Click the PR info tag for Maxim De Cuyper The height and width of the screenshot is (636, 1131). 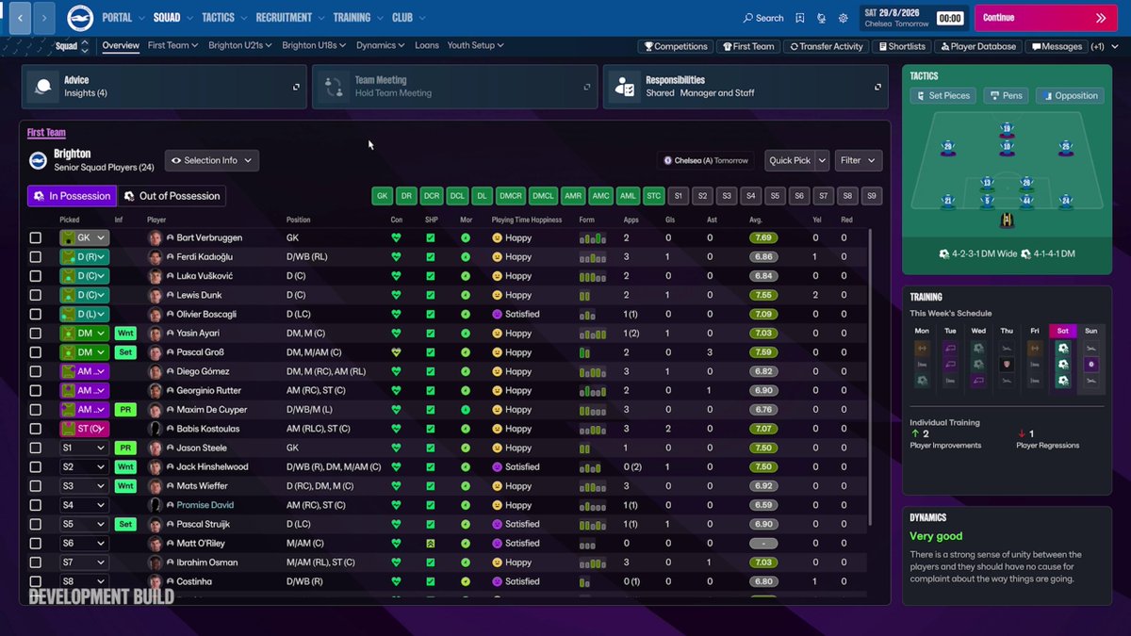[125, 410]
